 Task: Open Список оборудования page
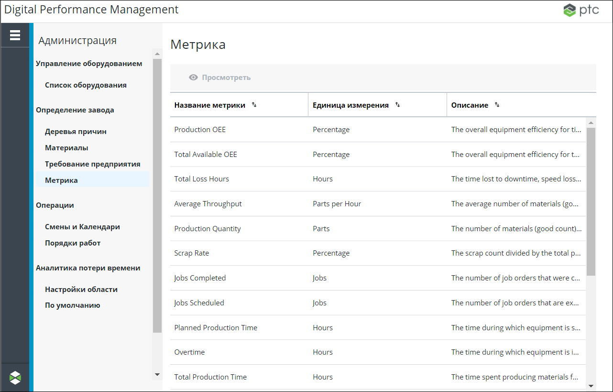(x=86, y=85)
